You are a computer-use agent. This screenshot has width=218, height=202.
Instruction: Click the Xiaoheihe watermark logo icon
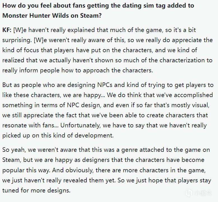(x=189, y=193)
